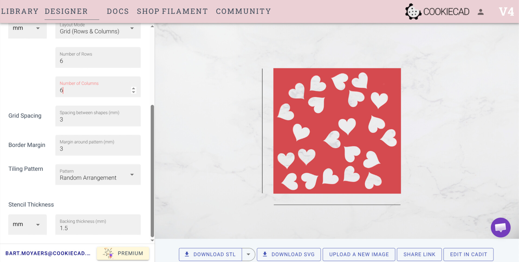The height and width of the screenshot is (262, 519).
Task: Open the user account profile icon
Action: point(481,12)
